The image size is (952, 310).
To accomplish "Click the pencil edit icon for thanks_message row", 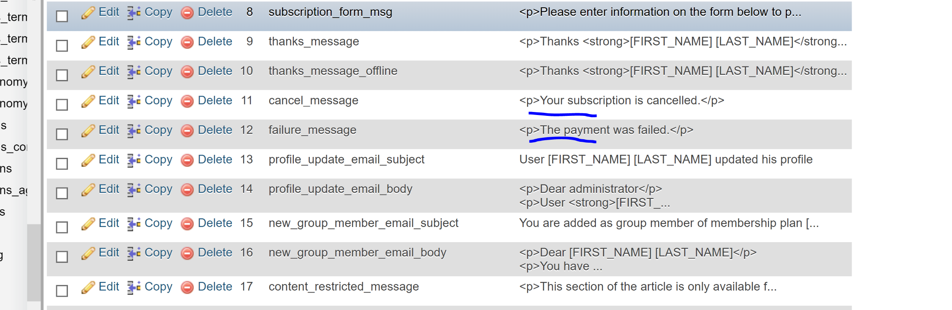I will pos(88,42).
